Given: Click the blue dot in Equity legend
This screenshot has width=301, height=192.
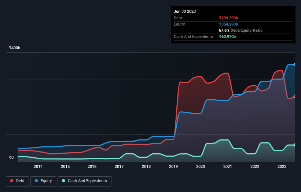Looking at the screenshot, I should pyautogui.click(x=36, y=181).
